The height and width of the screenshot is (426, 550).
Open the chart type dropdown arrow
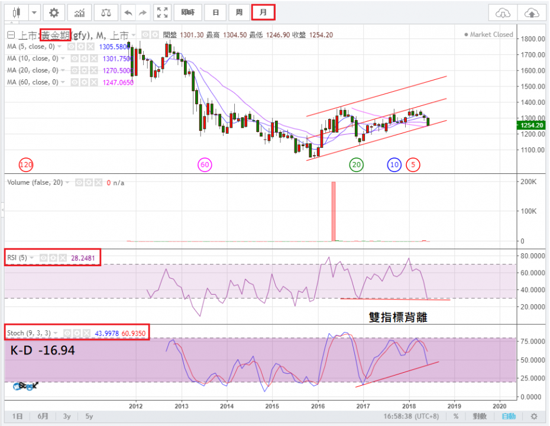coord(34,13)
